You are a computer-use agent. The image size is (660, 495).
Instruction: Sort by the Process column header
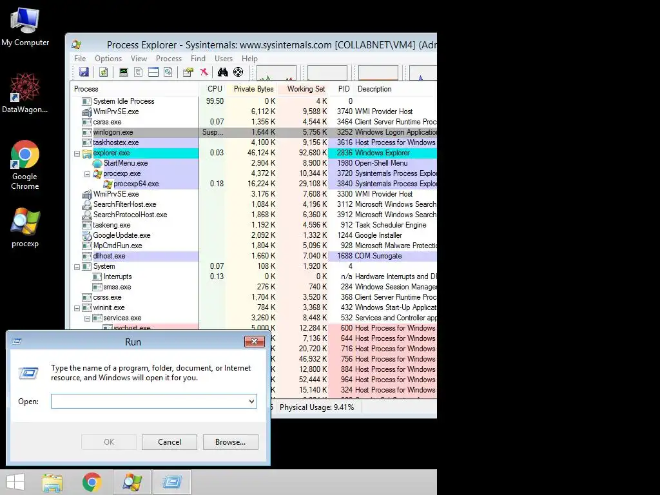tap(134, 89)
